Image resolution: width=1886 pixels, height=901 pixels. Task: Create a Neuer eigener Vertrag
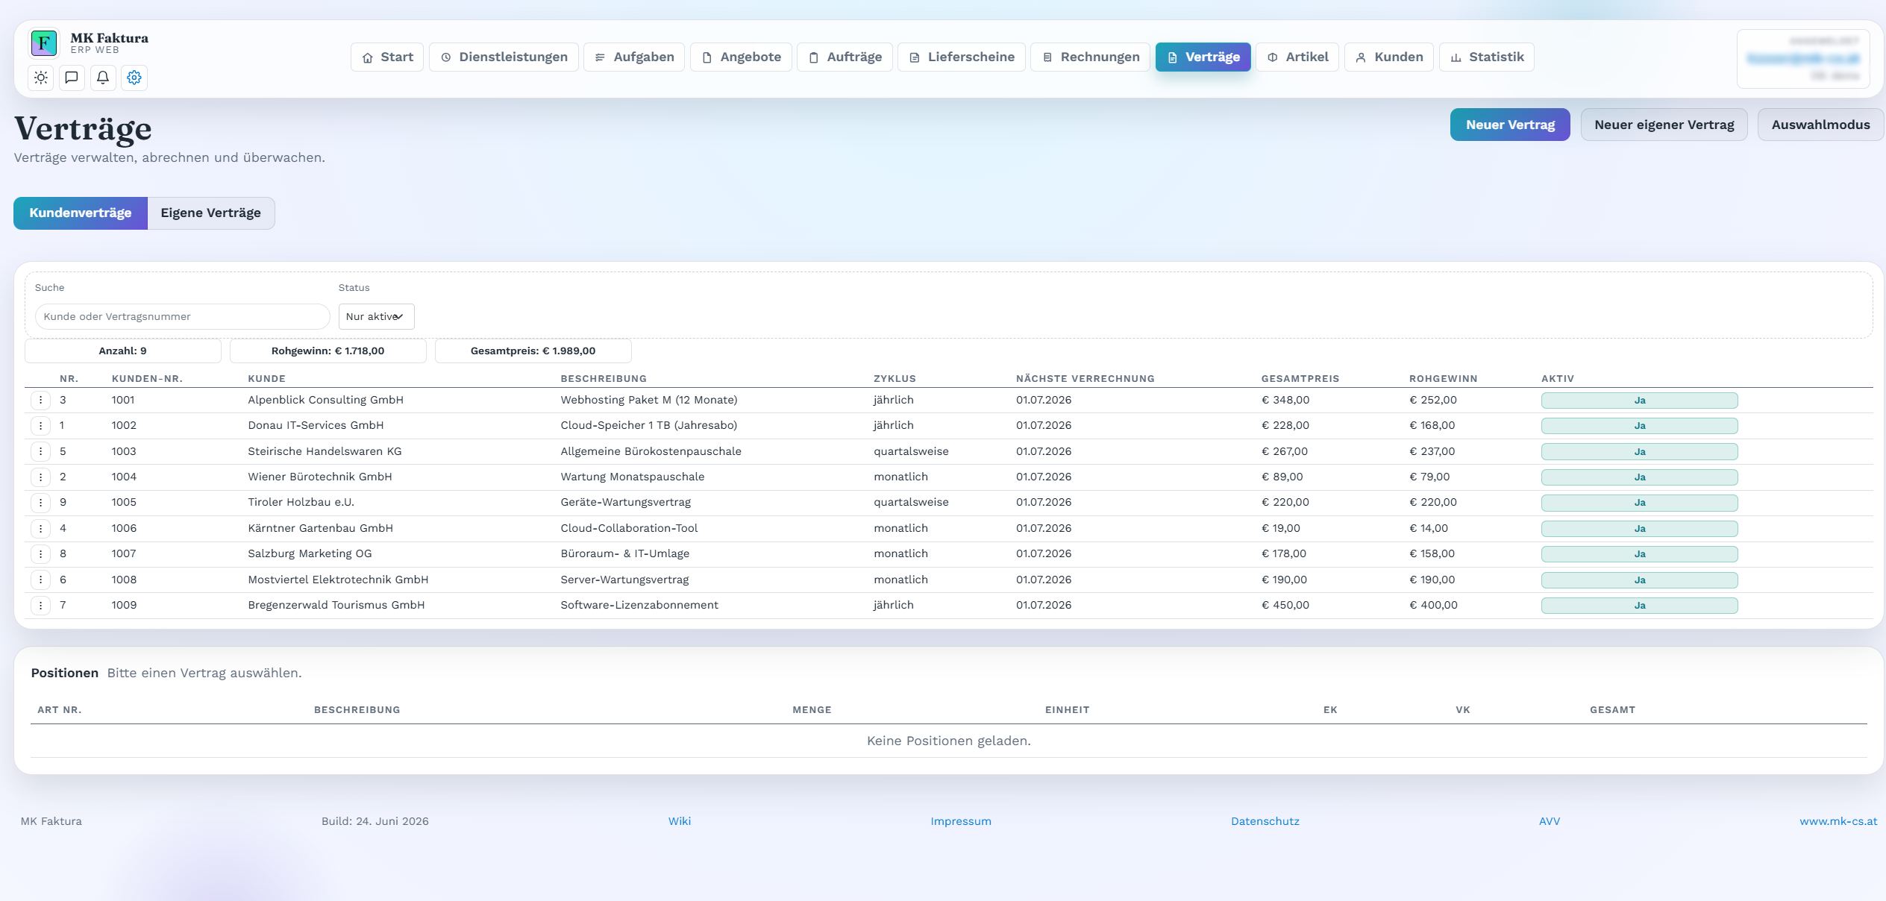1664,125
